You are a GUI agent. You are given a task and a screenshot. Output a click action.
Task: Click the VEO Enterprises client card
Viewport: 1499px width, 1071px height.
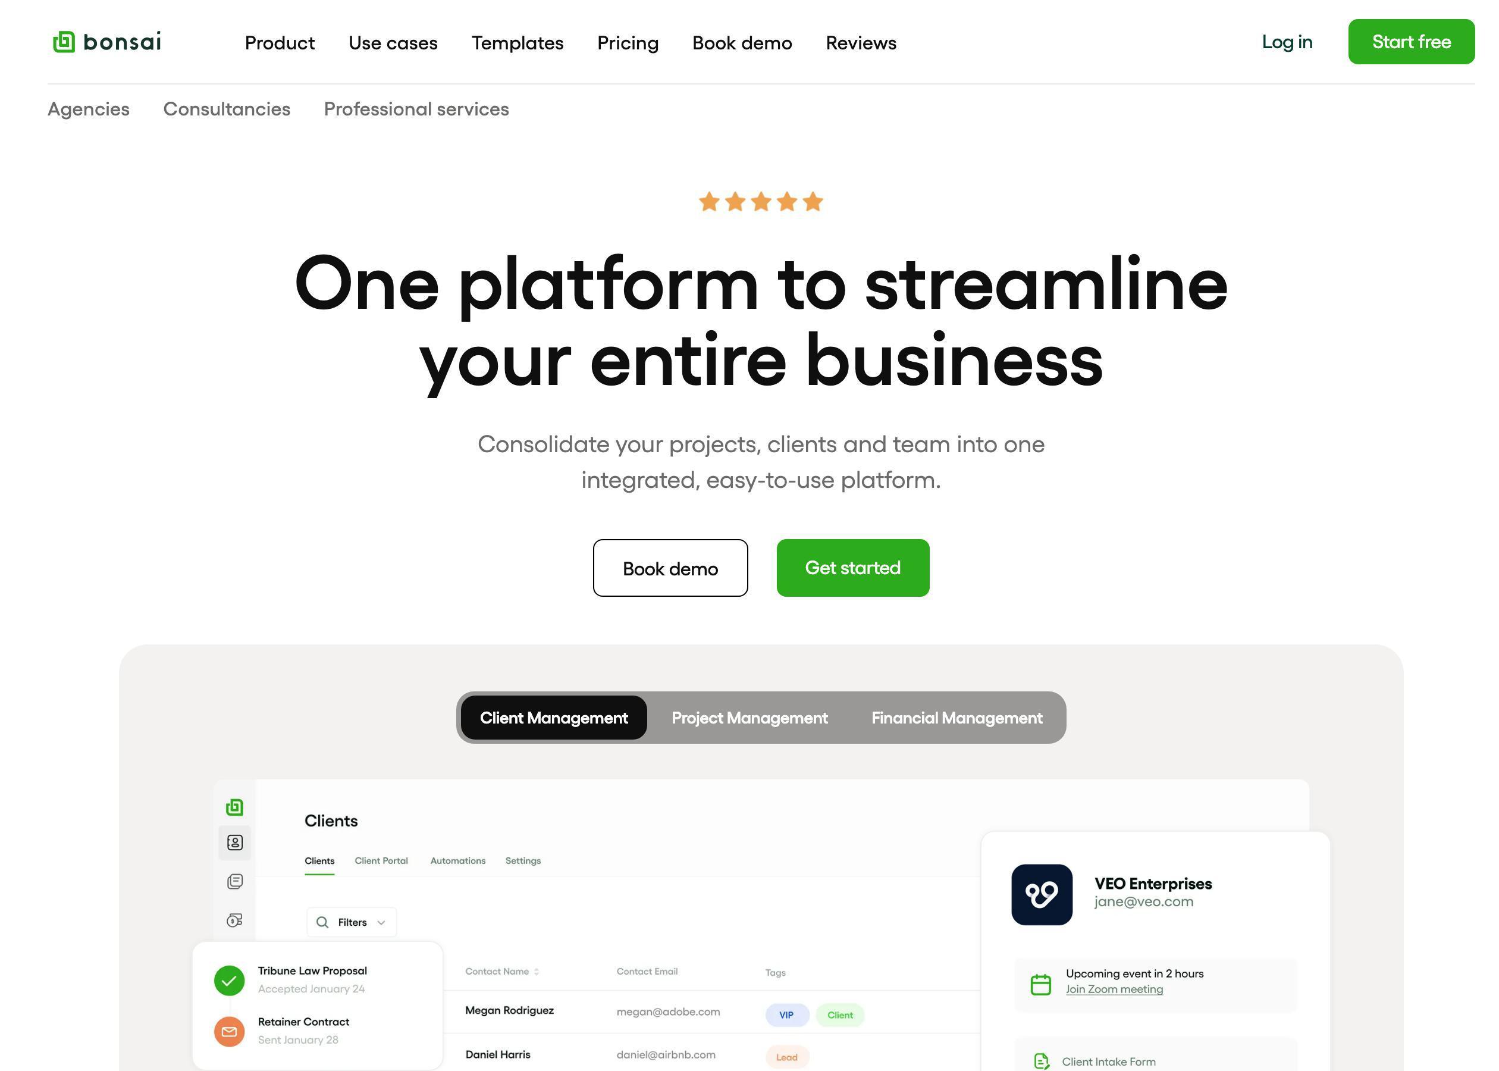pos(1155,892)
